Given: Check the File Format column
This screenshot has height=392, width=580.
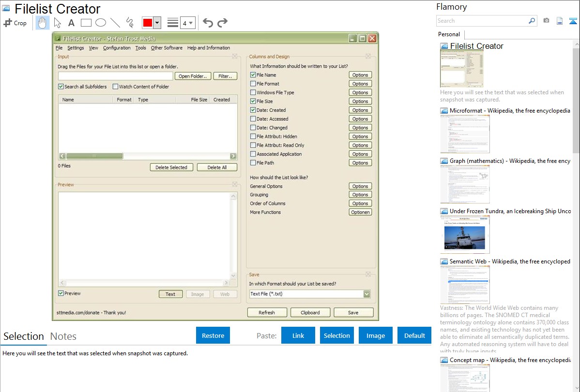Looking at the screenshot, I should [x=253, y=84].
